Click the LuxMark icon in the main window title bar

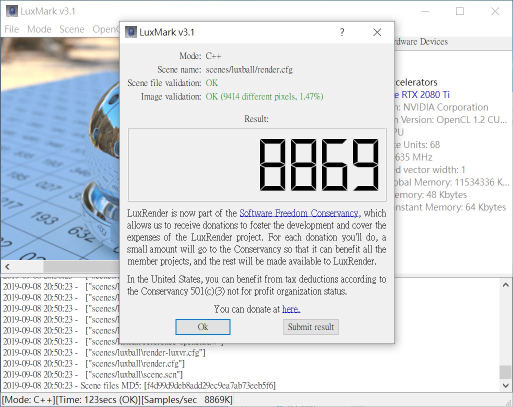[x=12, y=11]
